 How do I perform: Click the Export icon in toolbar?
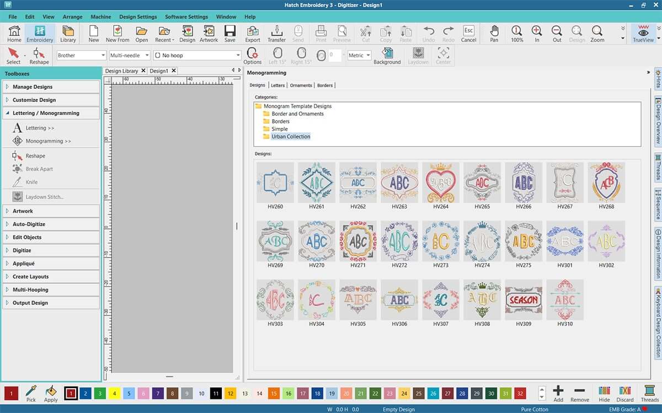click(x=253, y=33)
